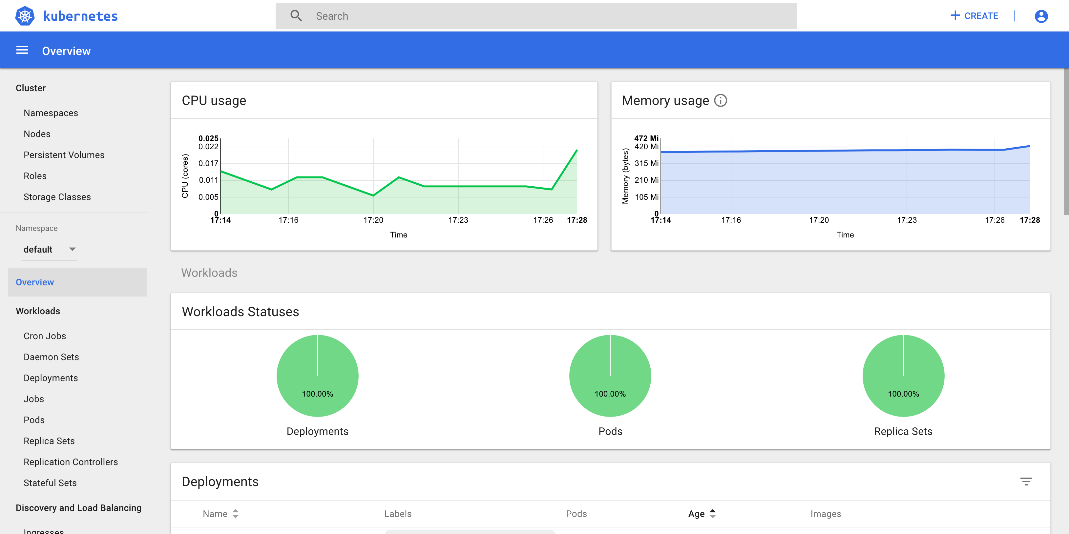Screen dimensions: 1069x534
Task: Expand the Name column sort arrow
Action: (x=236, y=513)
